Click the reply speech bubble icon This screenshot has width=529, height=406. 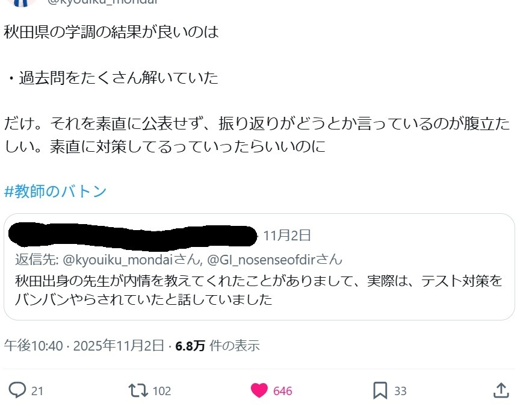(x=17, y=390)
